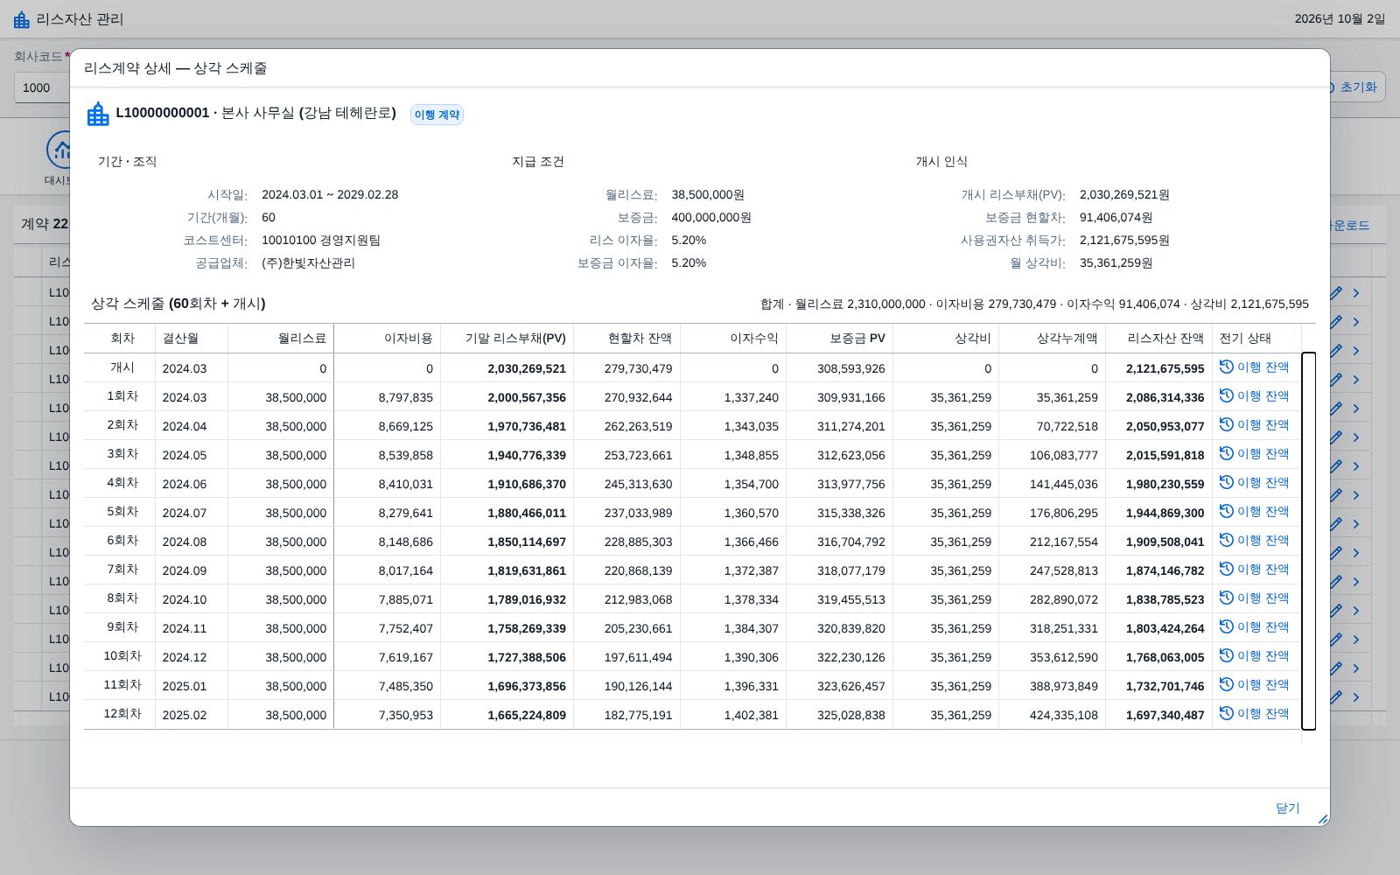Click 이행 잔액 link in 12회차 row
The width and height of the screenshot is (1400, 875).
click(1263, 714)
